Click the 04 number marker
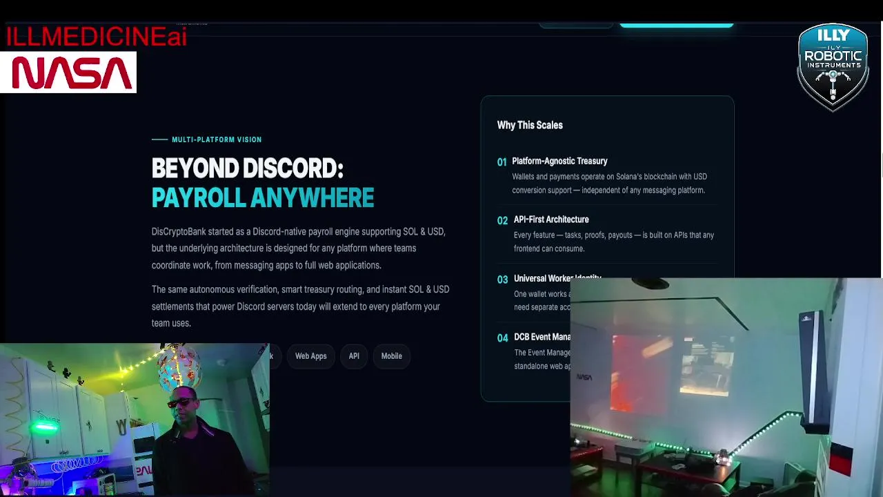 (x=502, y=338)
